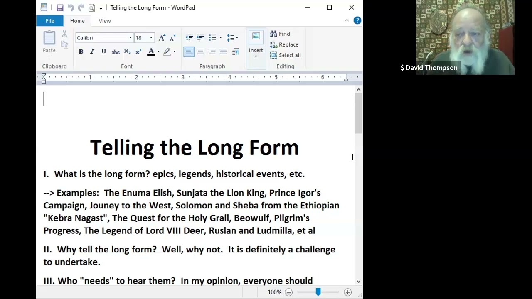Click the Paste clipboard icon
Screen dimensions: 532x299
tap(49, 38)
